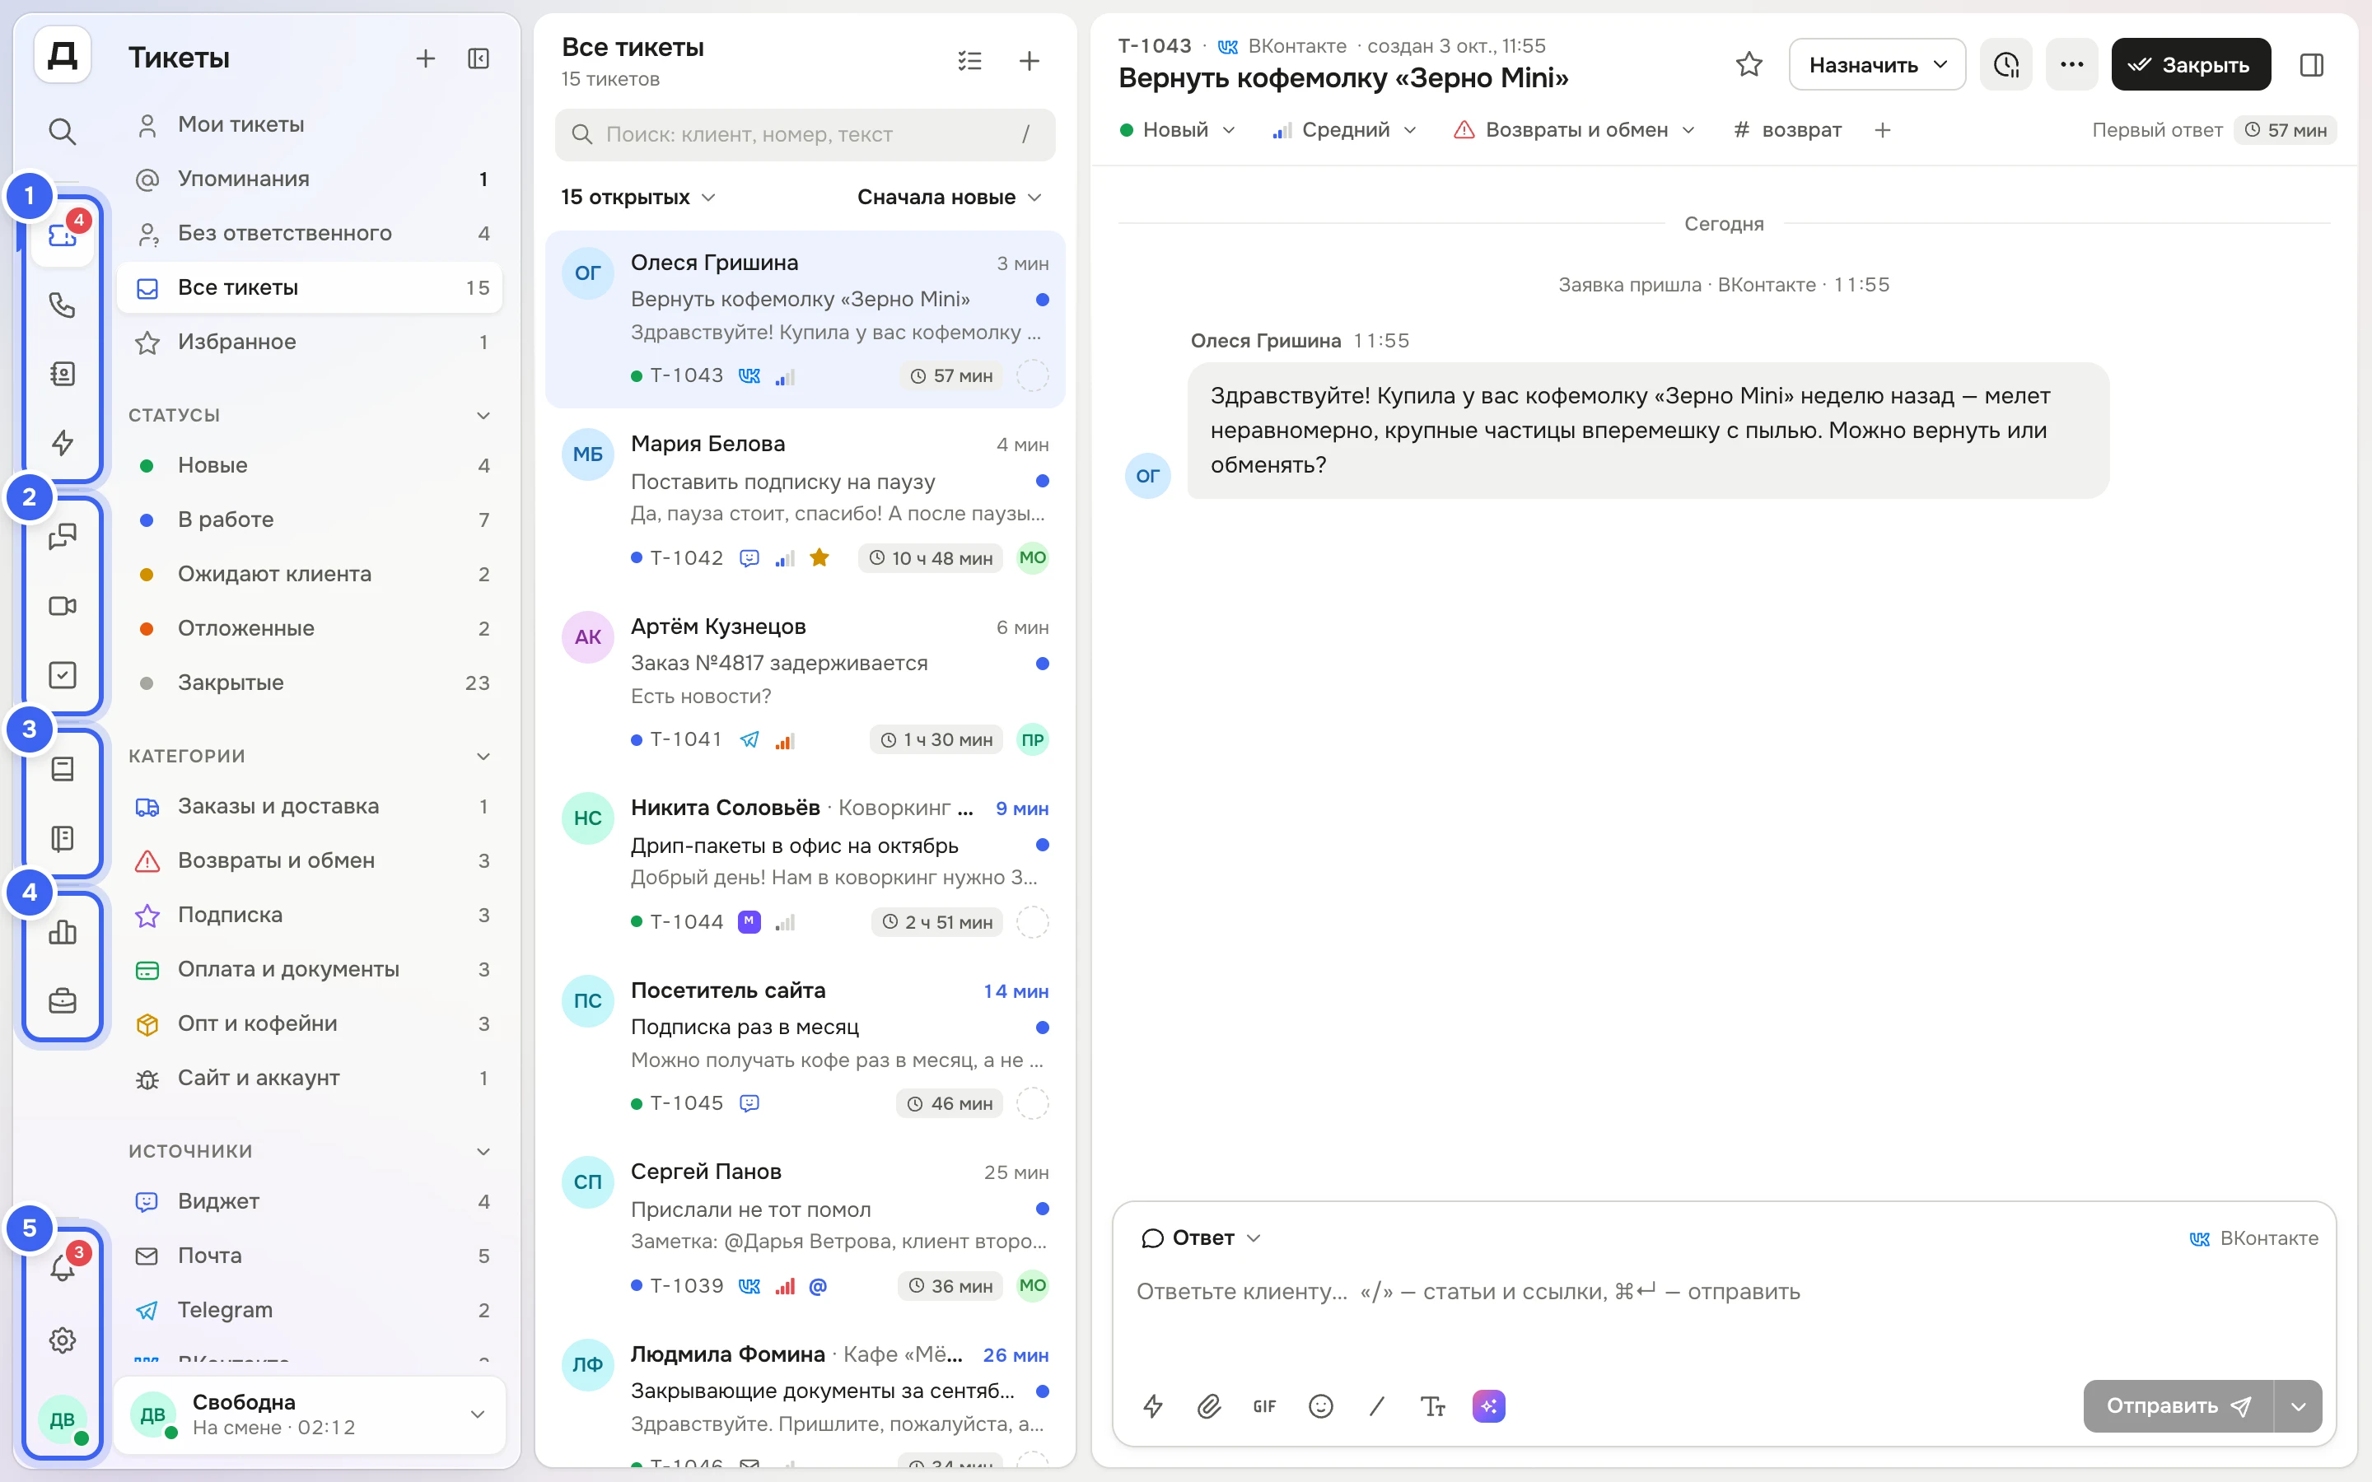
Task: Open the Упоминания view
Action: click(x=310, y=179)
